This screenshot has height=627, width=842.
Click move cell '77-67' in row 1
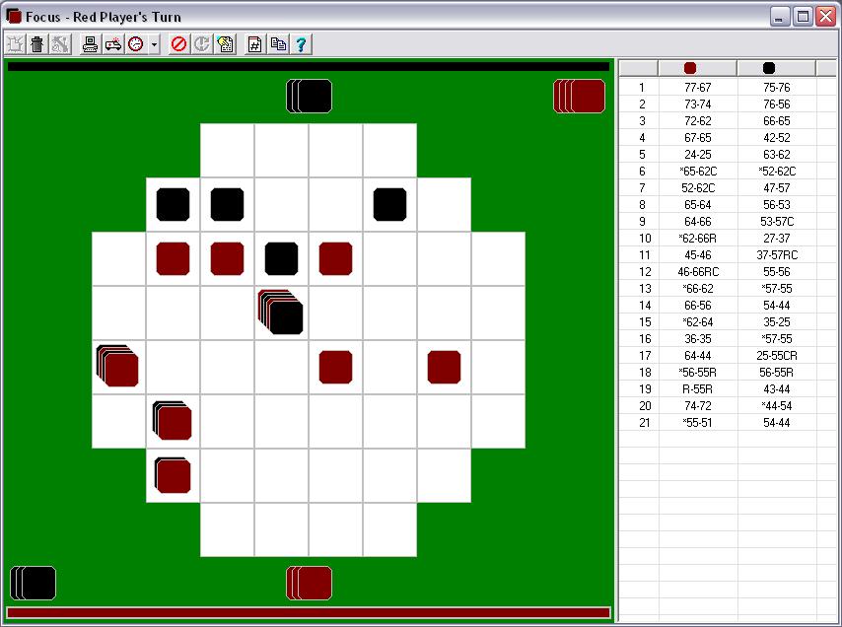[697, 87]
